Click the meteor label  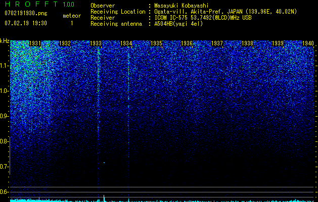tap(72, 16)
